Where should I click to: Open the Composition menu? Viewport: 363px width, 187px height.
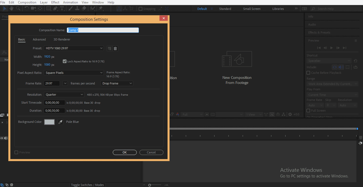[x=27, y=2]
